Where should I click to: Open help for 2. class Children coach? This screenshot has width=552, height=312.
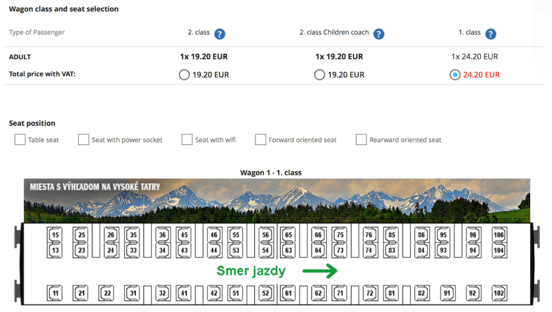point(379,34)
